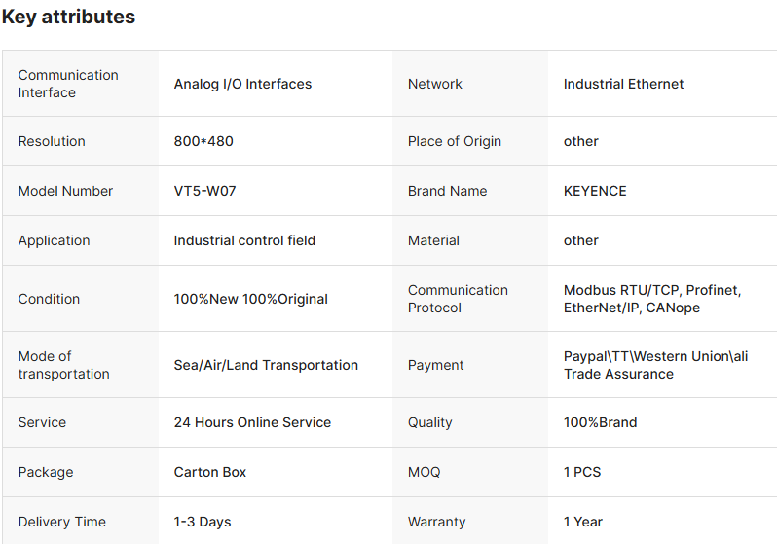Click the Carton Box package value
The width and height of the screenshot is (777, 544).
point(210,472)
